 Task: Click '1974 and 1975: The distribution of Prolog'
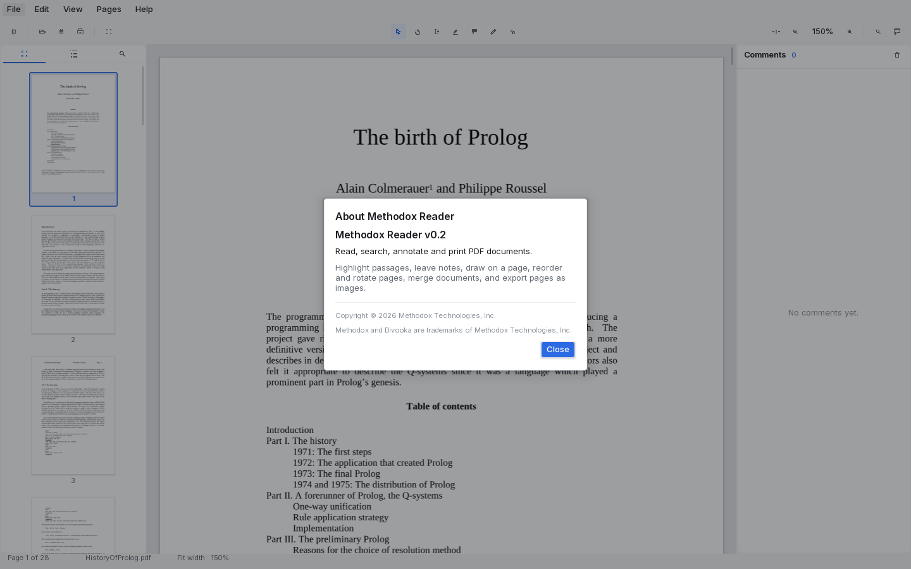[374, 485]
